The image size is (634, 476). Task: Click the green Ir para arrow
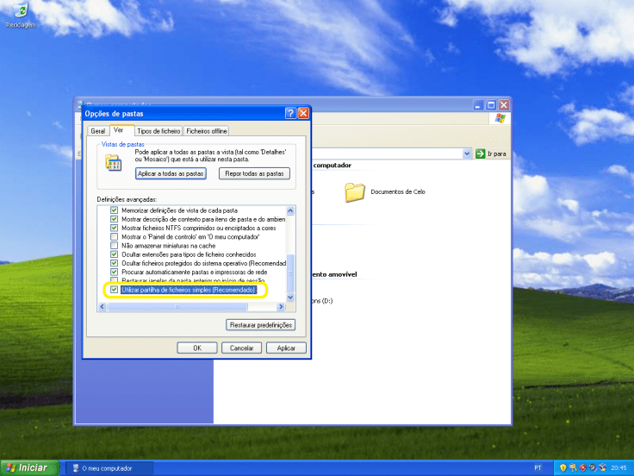pyautogui.click(x=481, y=153)
